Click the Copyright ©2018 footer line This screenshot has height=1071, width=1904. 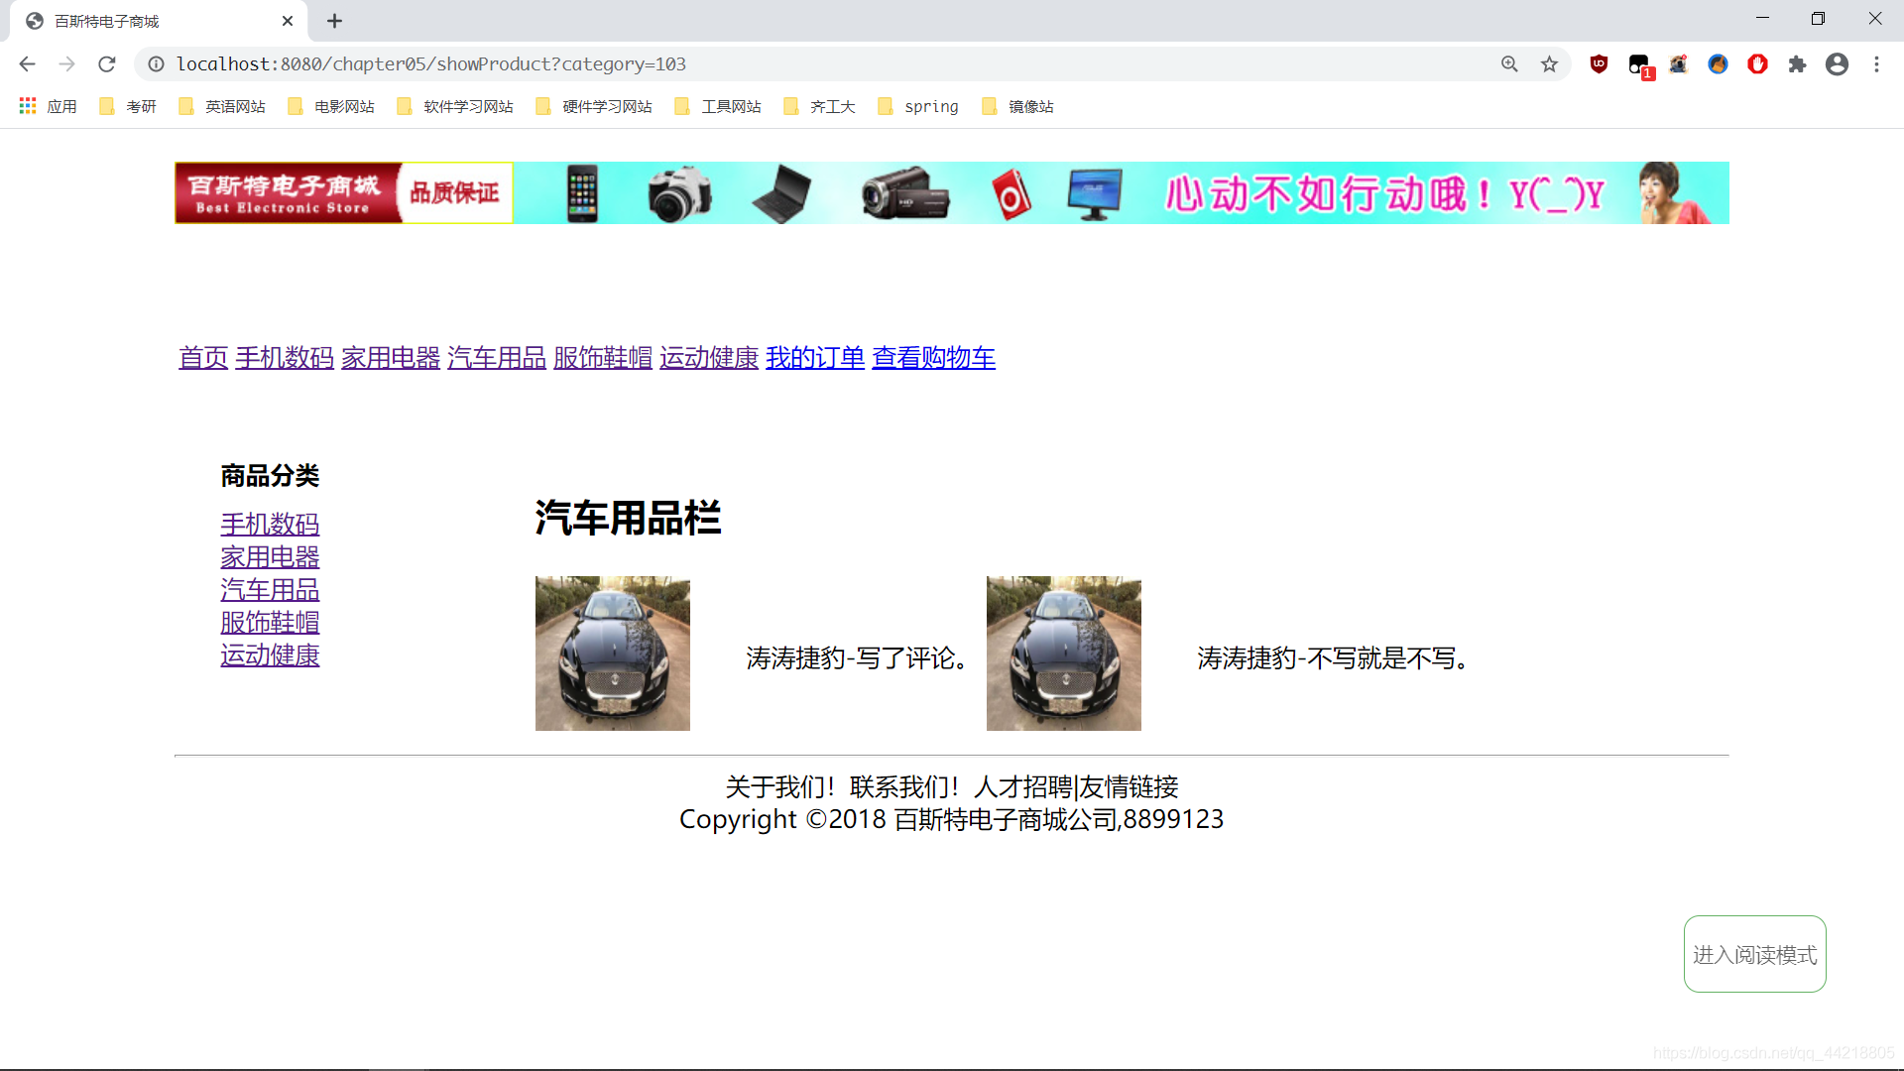coord(952,819)
